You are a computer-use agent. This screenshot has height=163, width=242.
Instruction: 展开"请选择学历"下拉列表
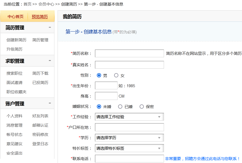coord(129,138)
